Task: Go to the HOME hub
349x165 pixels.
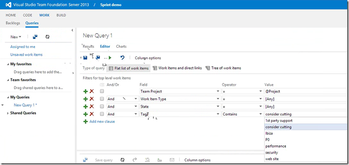Action: click(x=11, y=15)
